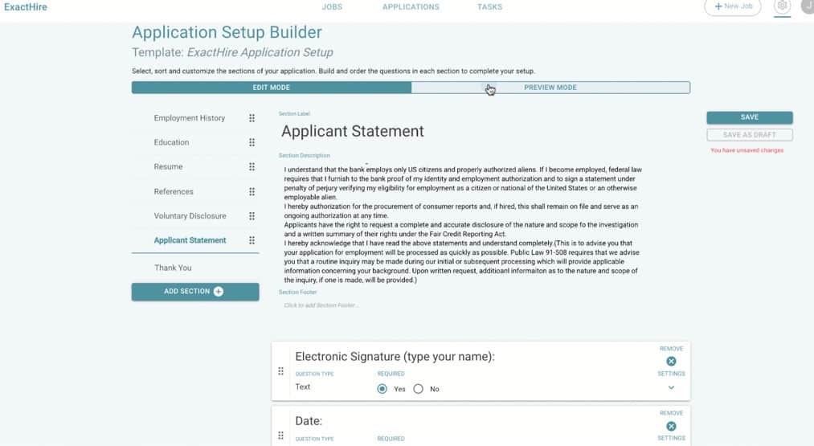
Task: Click drag handle beside References section
Action: [x=252, y=192]
